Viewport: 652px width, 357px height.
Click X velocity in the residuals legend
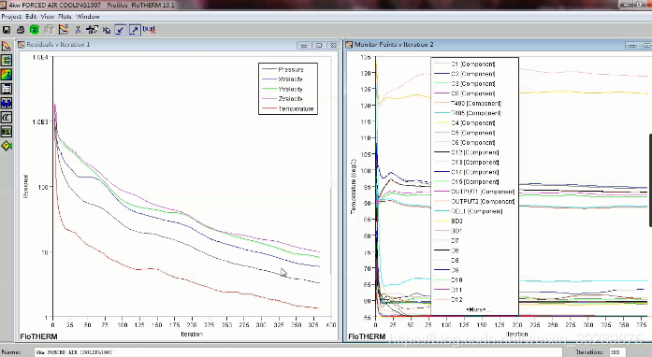pyautogui.click(x=290, y=79)
